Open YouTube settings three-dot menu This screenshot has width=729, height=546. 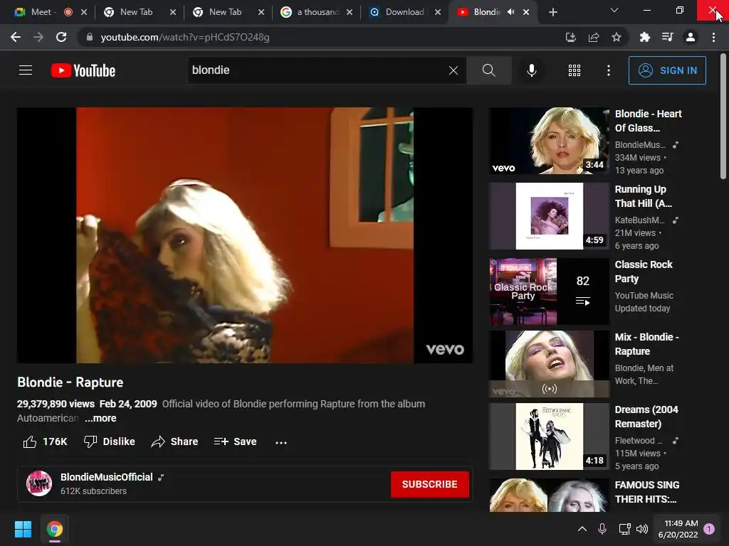point(608,70)
